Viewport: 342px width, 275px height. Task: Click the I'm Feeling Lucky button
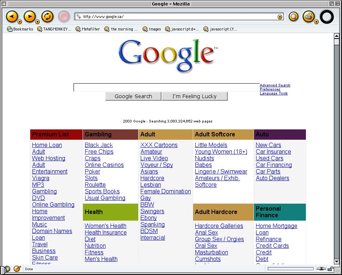tap(195, 96)
